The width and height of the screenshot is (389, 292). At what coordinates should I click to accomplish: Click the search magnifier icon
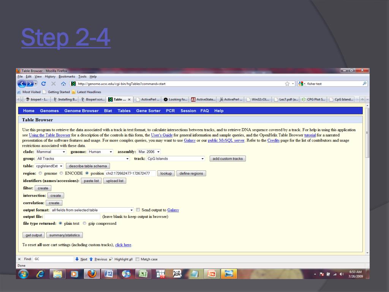coord(364,84)
